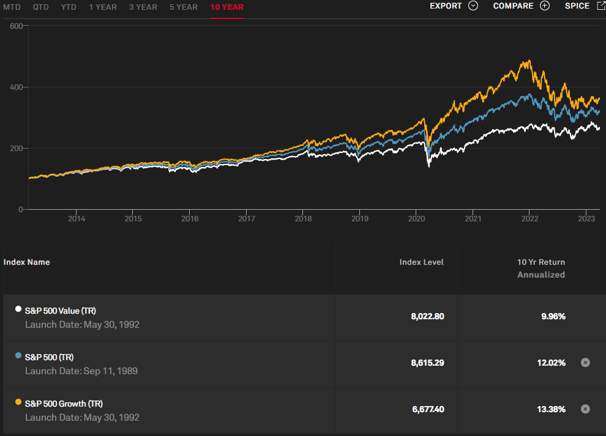Click the 9.96% annualized return

[553, 316]
